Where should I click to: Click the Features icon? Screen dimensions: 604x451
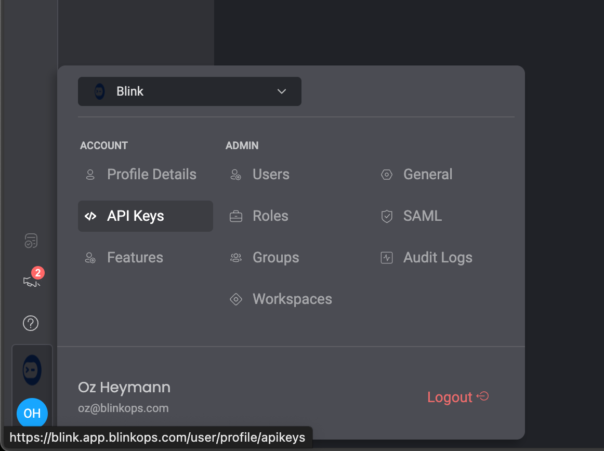(90, 258)
